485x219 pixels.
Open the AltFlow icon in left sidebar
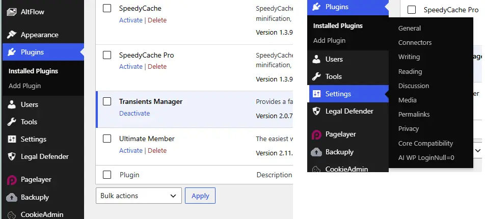(12, 12)
